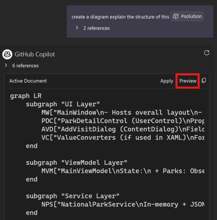
Task: Expand the 6 references chevron
Action: [6, 65]
